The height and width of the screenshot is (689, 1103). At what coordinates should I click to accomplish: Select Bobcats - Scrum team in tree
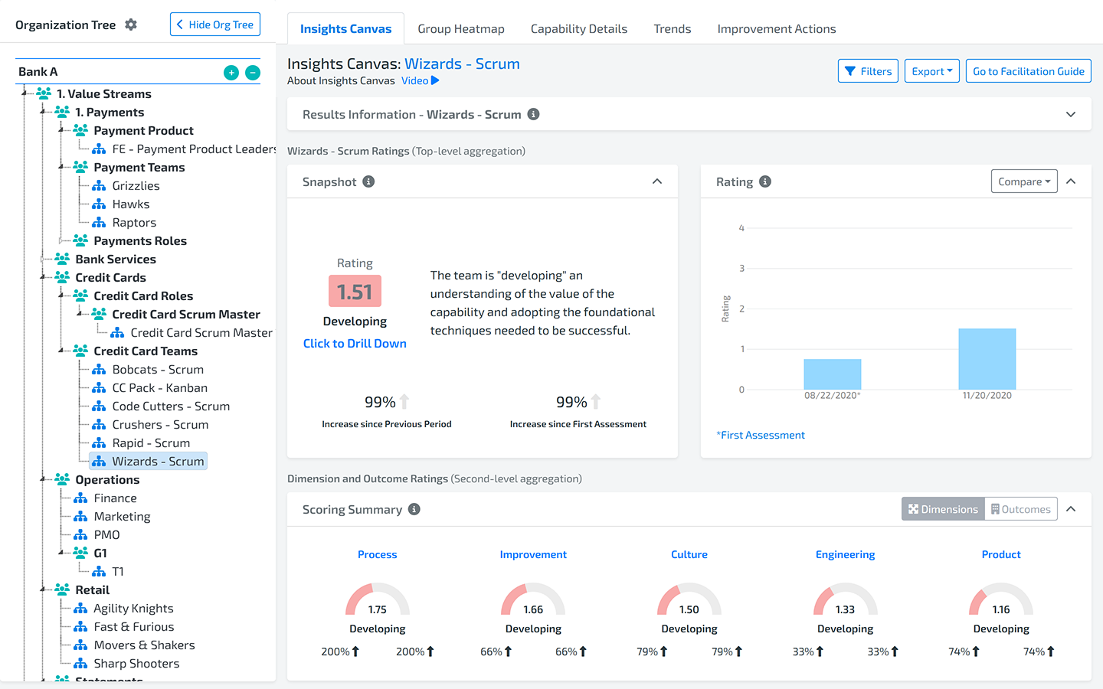click(158, 370)
